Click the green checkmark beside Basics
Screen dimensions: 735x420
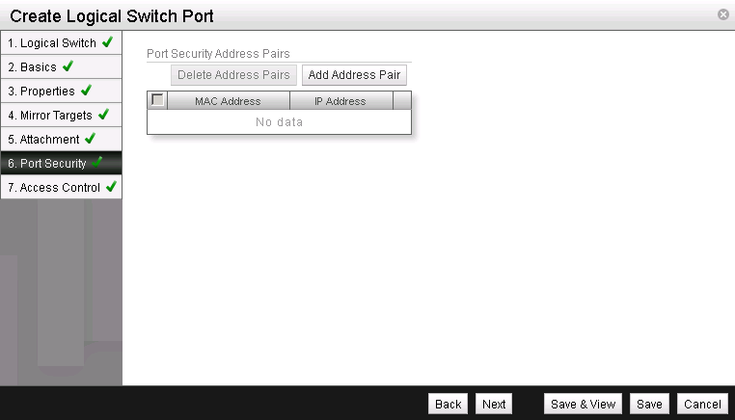67,66
